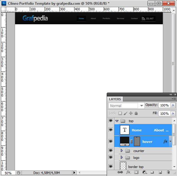This screenshot has height=176, width=177.
Task: Toggle visibility of the counter group
Action: (x=111, y=151)
